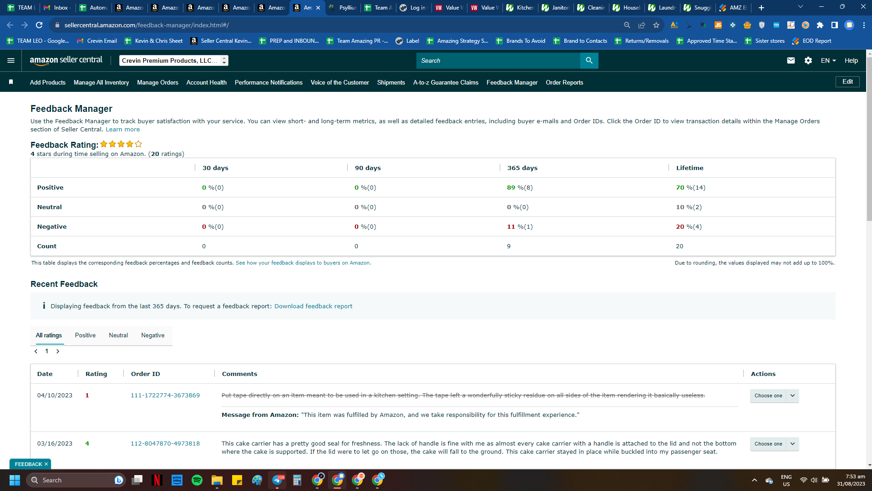This screenshot has width=872, height=491.
Task: Click the Windows taskbar Search box
Action: coord(75,480)
